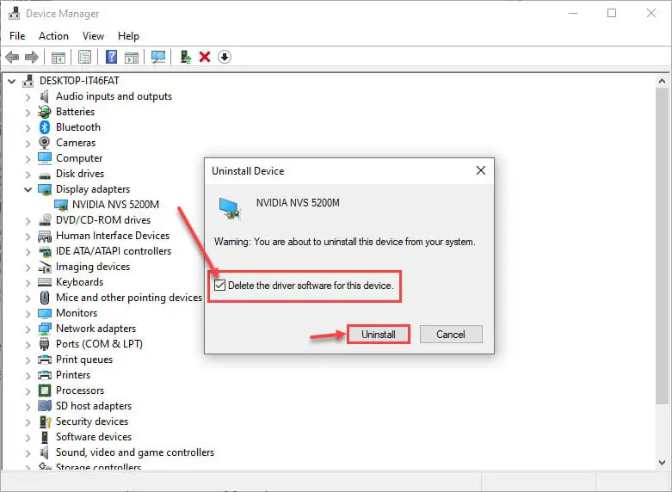Click the Cameras webcam icon

44,143
